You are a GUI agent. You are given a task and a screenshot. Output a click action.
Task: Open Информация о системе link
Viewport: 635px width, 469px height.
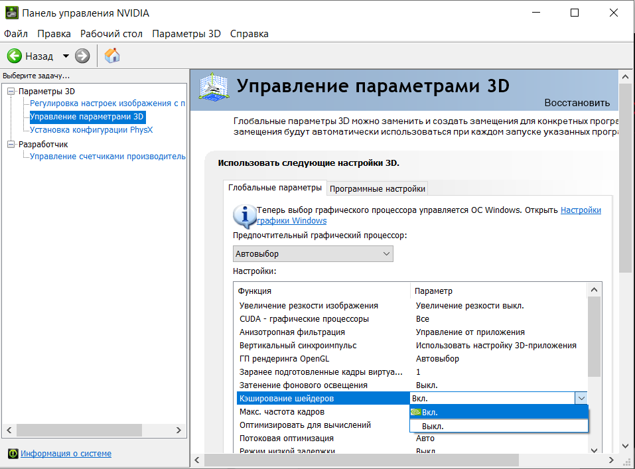pyautogui.click(x=66, y=454)
